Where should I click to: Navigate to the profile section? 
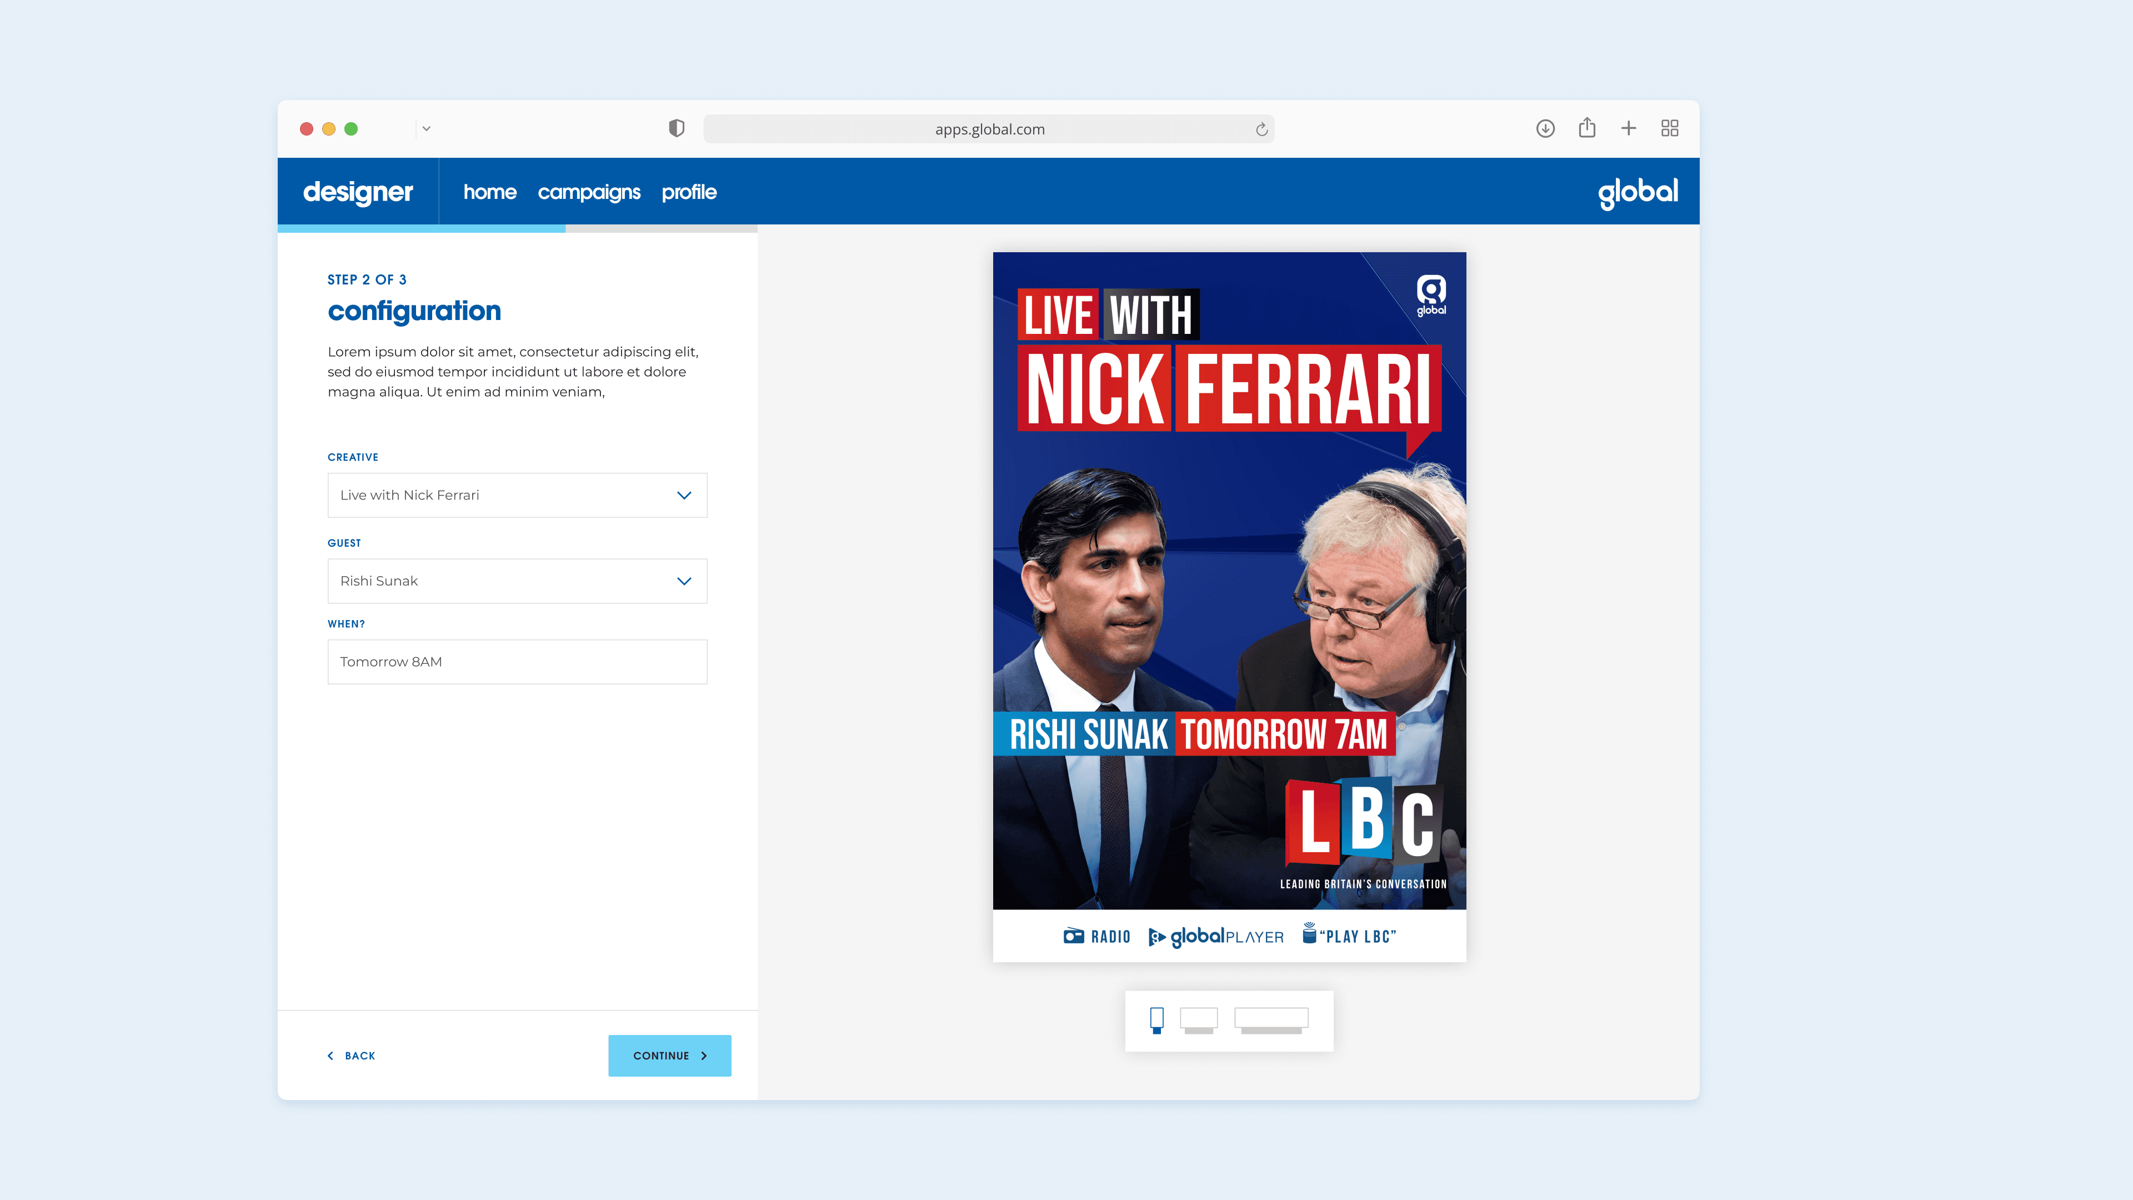690,191
